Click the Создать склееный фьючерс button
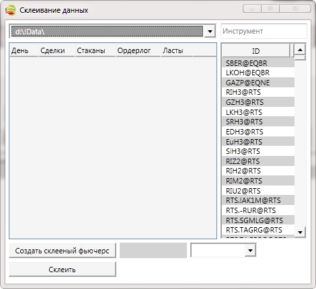 point(63,251)
